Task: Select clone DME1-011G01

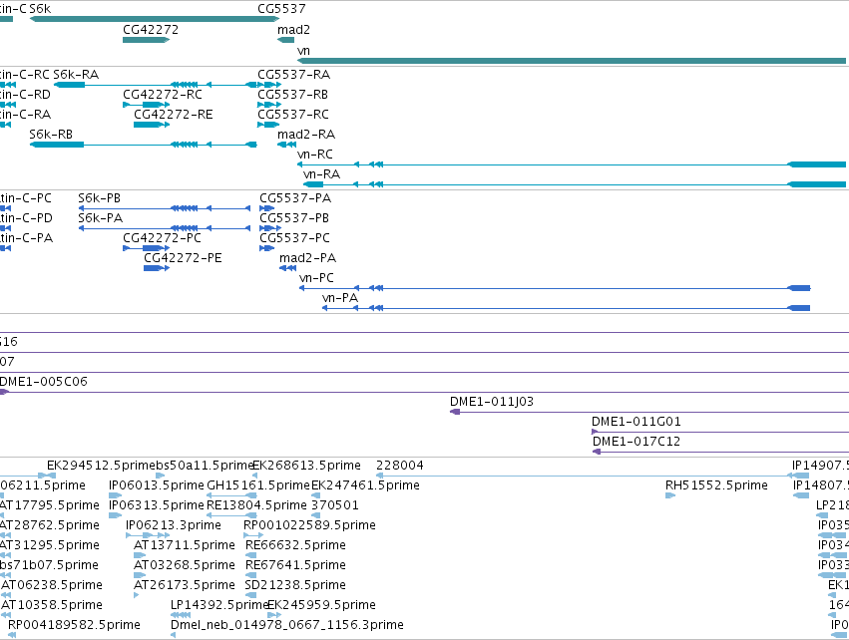Action: tap(720, 432)
